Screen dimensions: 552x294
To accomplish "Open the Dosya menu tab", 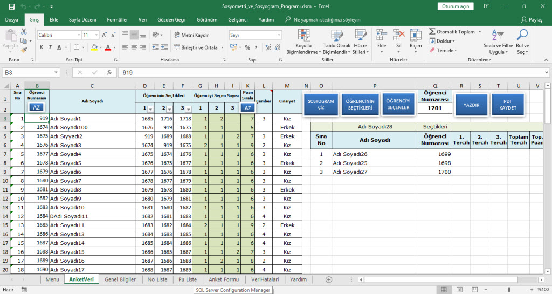I will click(x=12, y=20).
